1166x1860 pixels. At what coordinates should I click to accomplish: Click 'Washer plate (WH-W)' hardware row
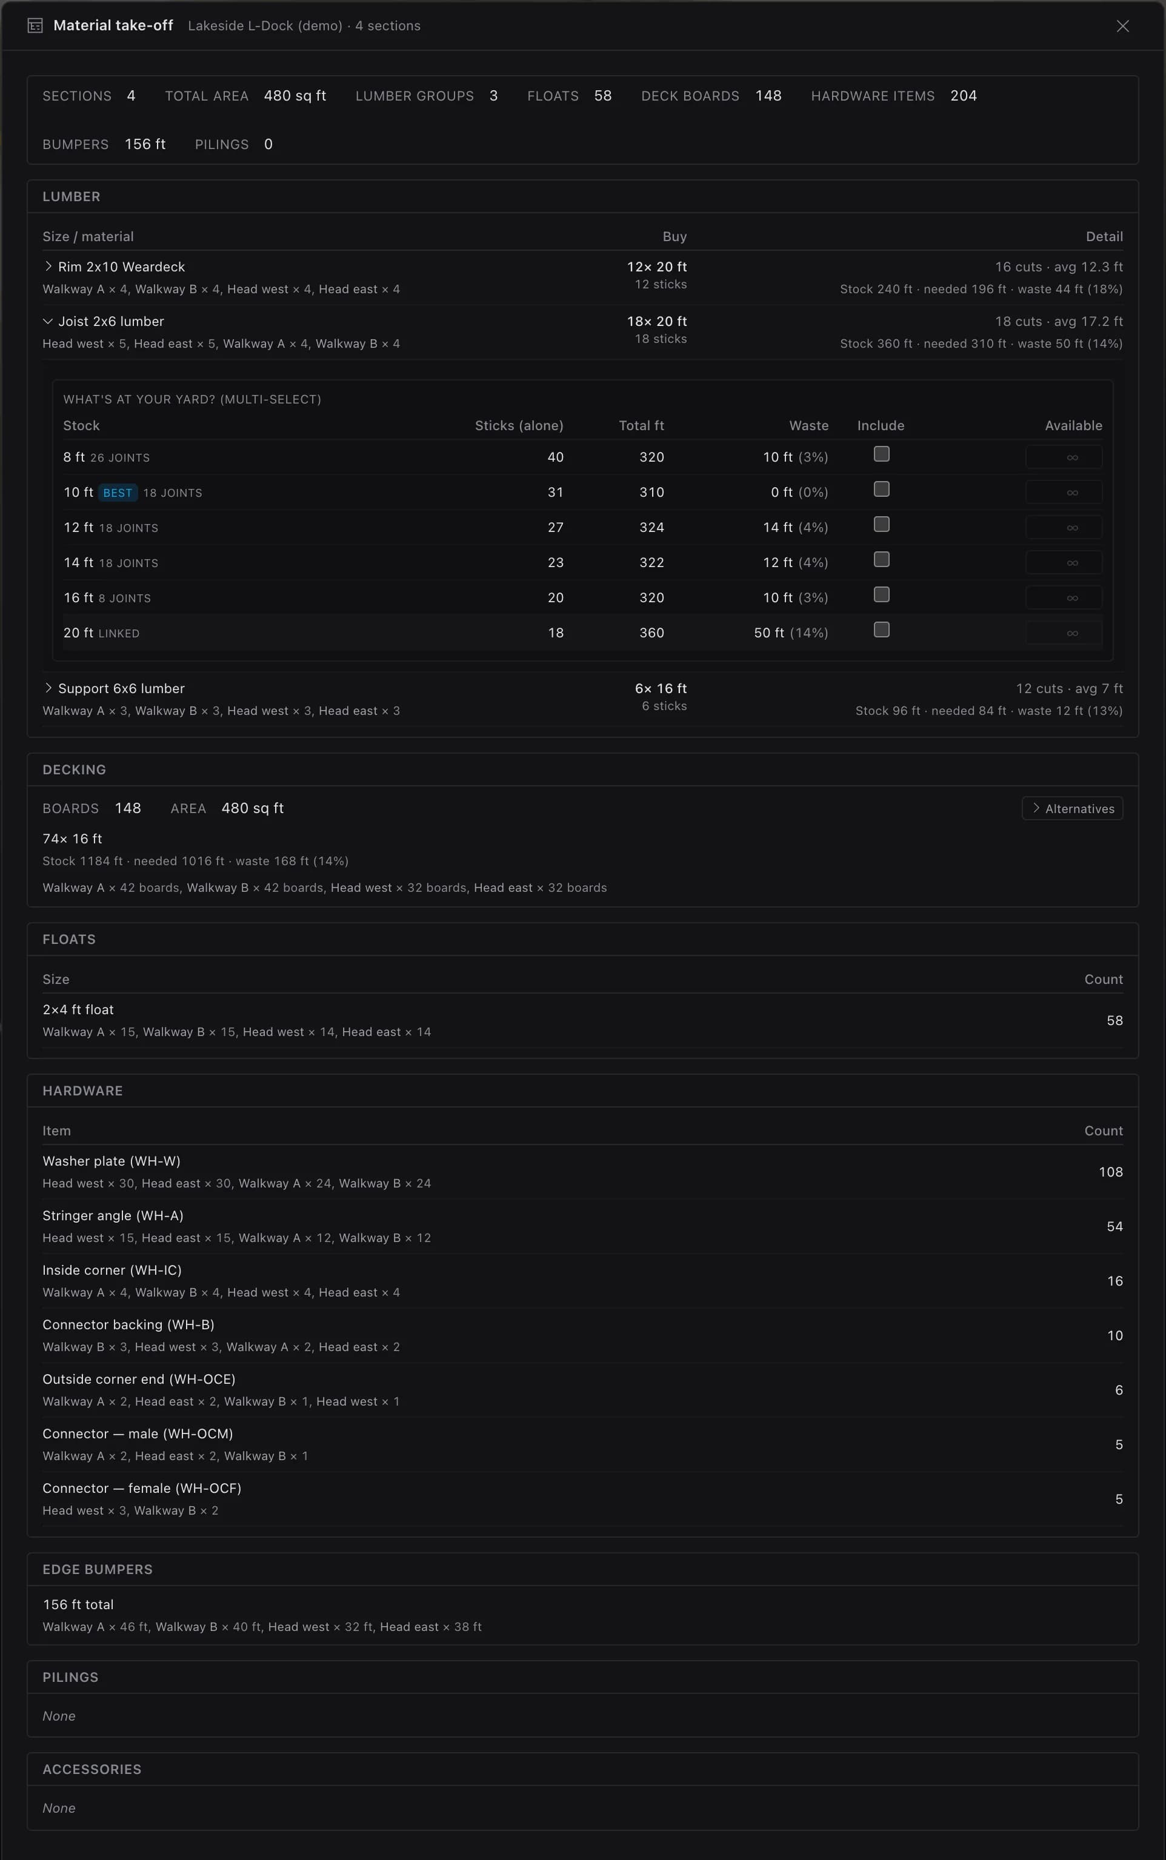582,1172
